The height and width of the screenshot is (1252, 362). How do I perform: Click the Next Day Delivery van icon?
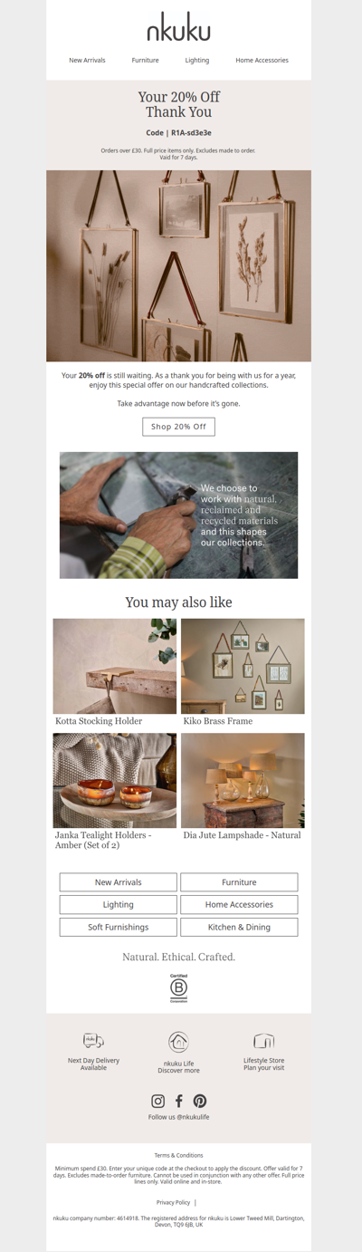coord(93,1041)
